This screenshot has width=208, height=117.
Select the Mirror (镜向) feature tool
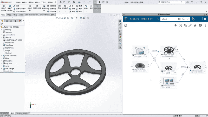point(79,11)
